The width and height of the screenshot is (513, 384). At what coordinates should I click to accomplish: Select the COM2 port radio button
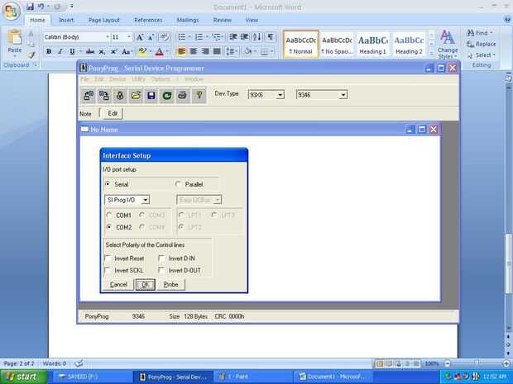point(109,227)
